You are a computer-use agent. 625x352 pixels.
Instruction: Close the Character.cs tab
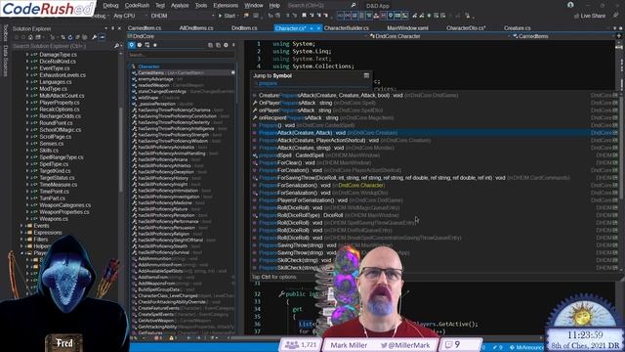click(318, 28)
